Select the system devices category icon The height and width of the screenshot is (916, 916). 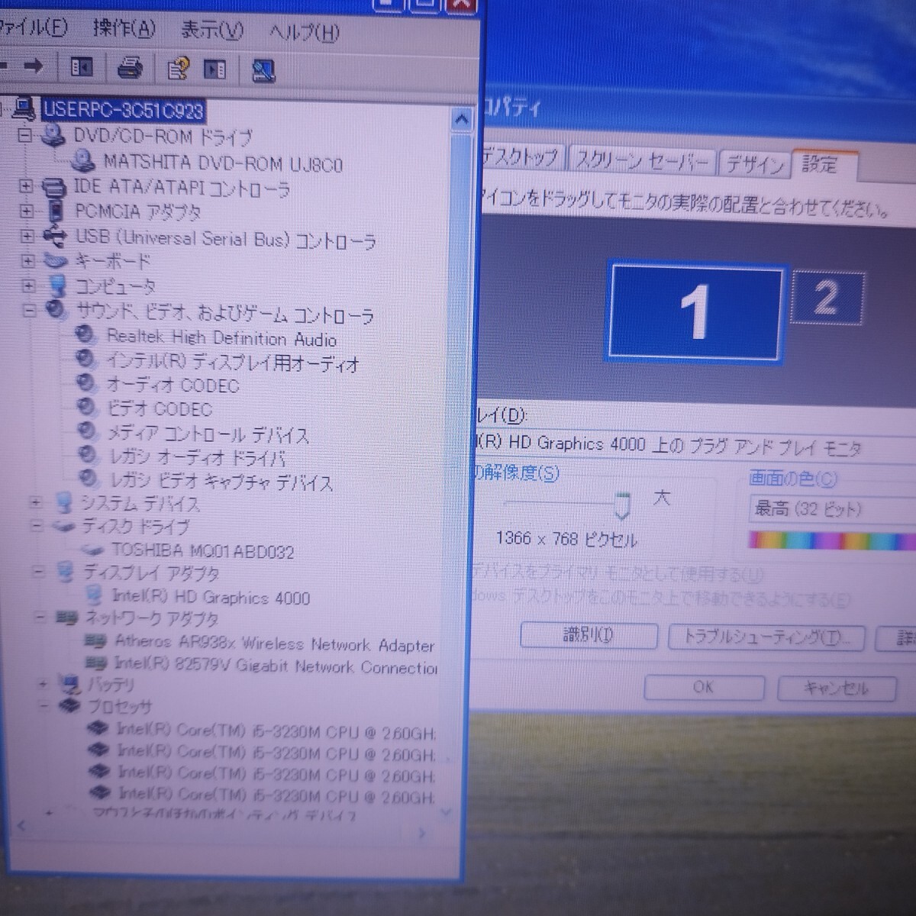point(65,502)
